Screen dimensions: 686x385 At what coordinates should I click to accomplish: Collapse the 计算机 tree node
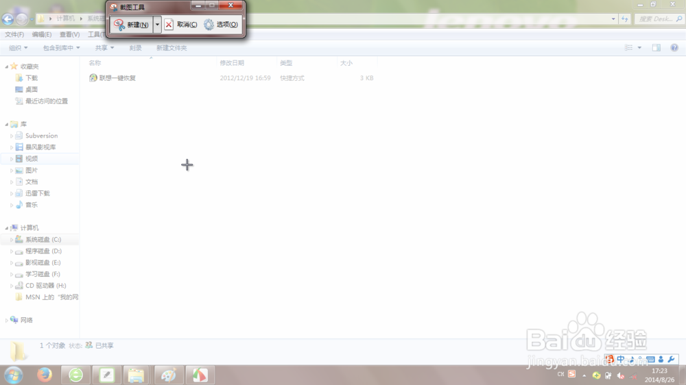(7, 228)
